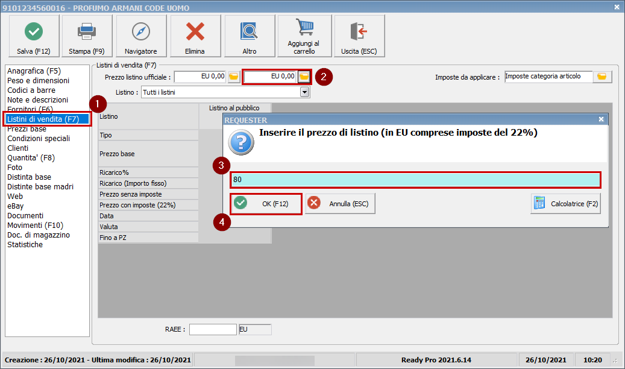Click the EU currency field next to RAEE
Image resolution: width=625 pixels, height=369 pixels.
[x=255, y=329]
